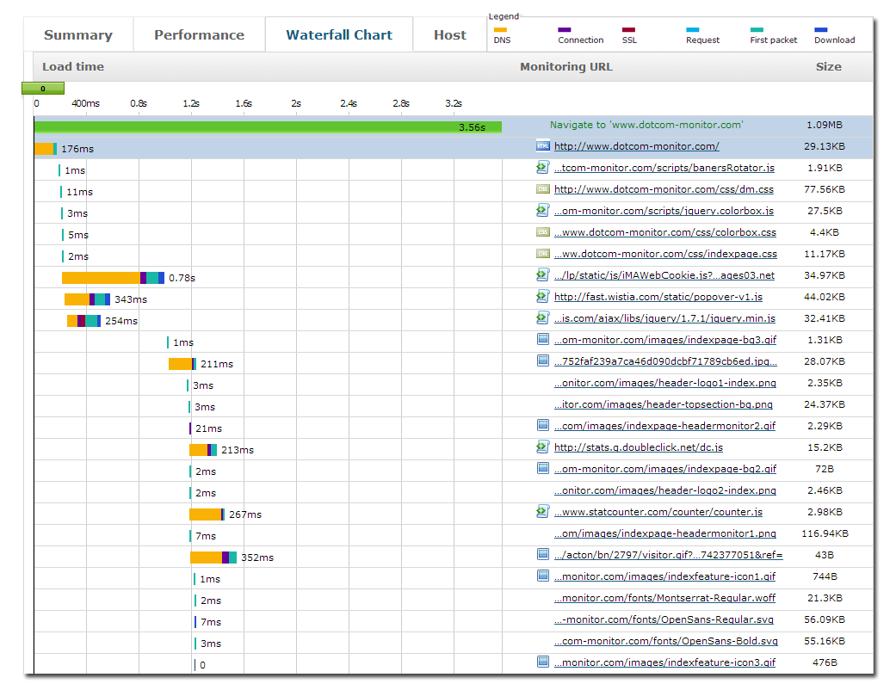This screenshot has width=896, height=690.
Task: Click the CSS icon for dm.css
Action: point(543,188)
